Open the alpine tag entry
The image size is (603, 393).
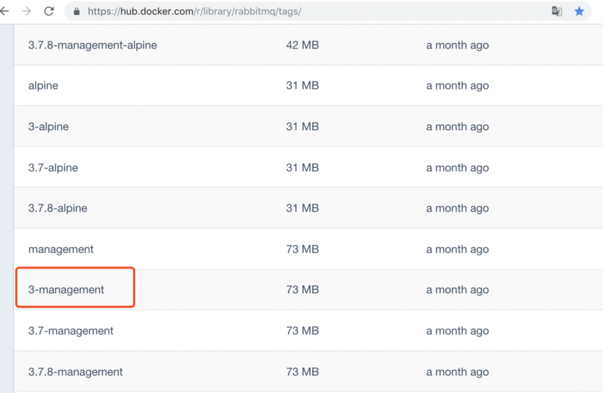tap(43, 86)
